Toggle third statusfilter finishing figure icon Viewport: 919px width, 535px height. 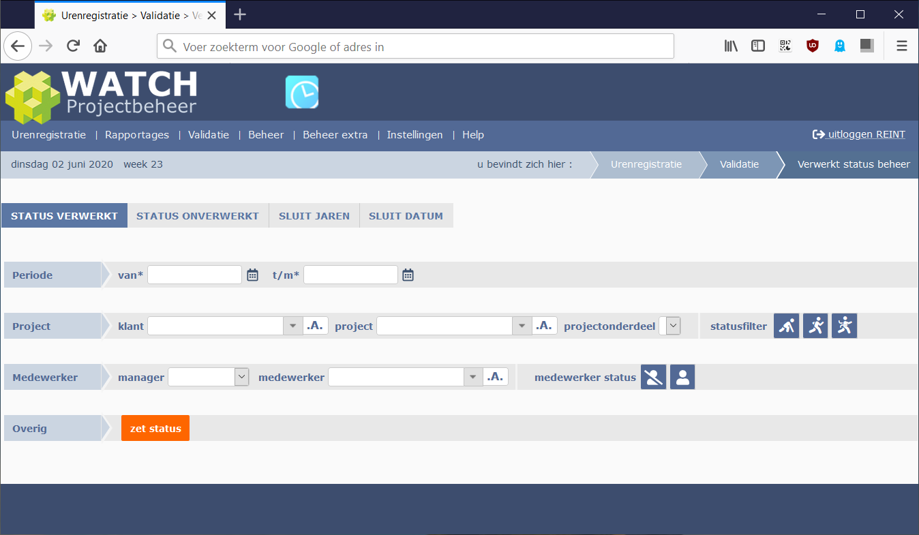[x=844, y=326]
